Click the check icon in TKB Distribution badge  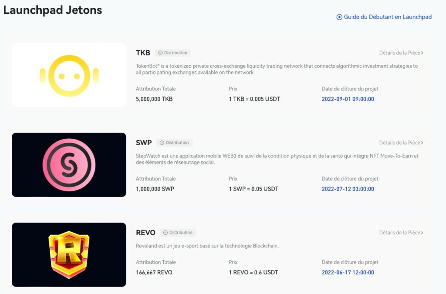tap(160, 53)
